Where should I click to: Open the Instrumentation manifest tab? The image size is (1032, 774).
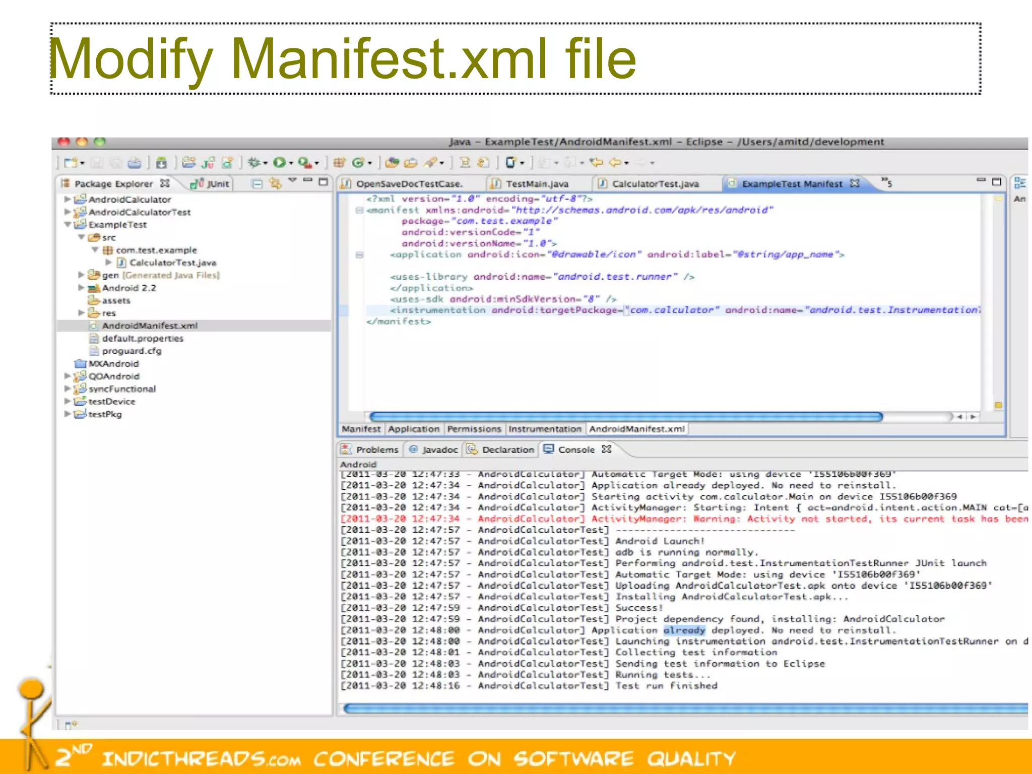pyautogui.click(x=545, y=429)
